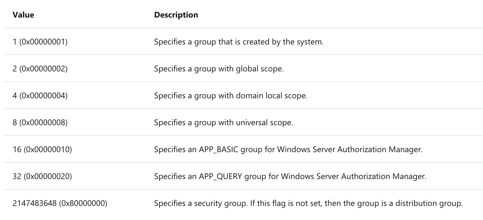
Task: Click the APP_QUERY text in the description
Action: click(x=220, y=176)
